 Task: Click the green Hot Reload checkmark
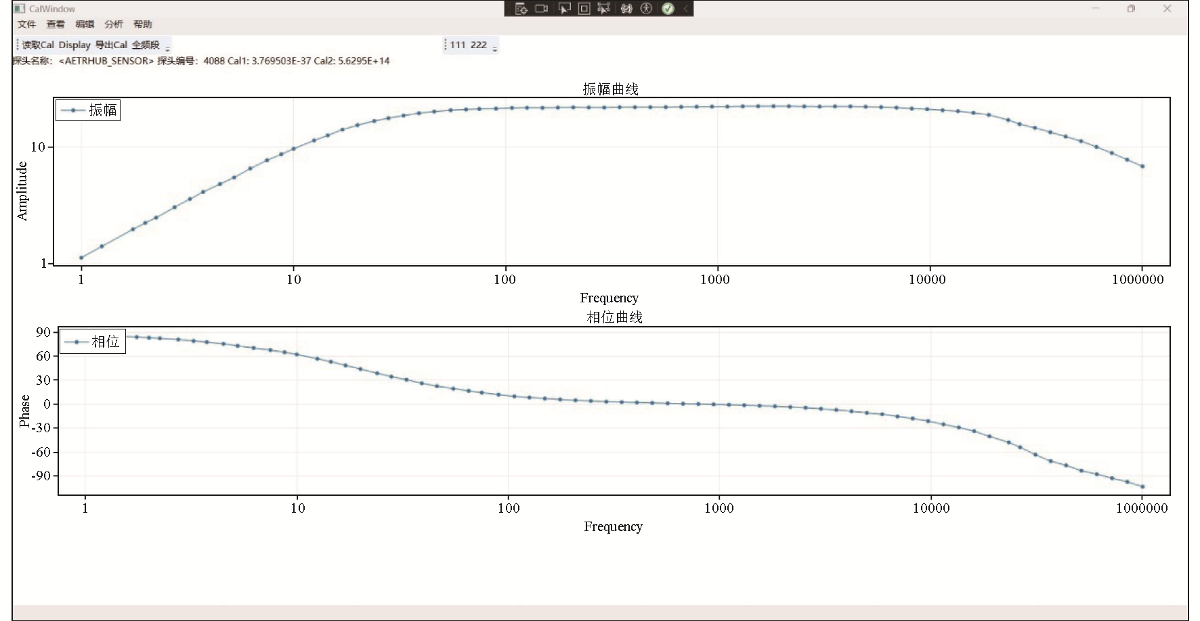click(x=668, y=9)
